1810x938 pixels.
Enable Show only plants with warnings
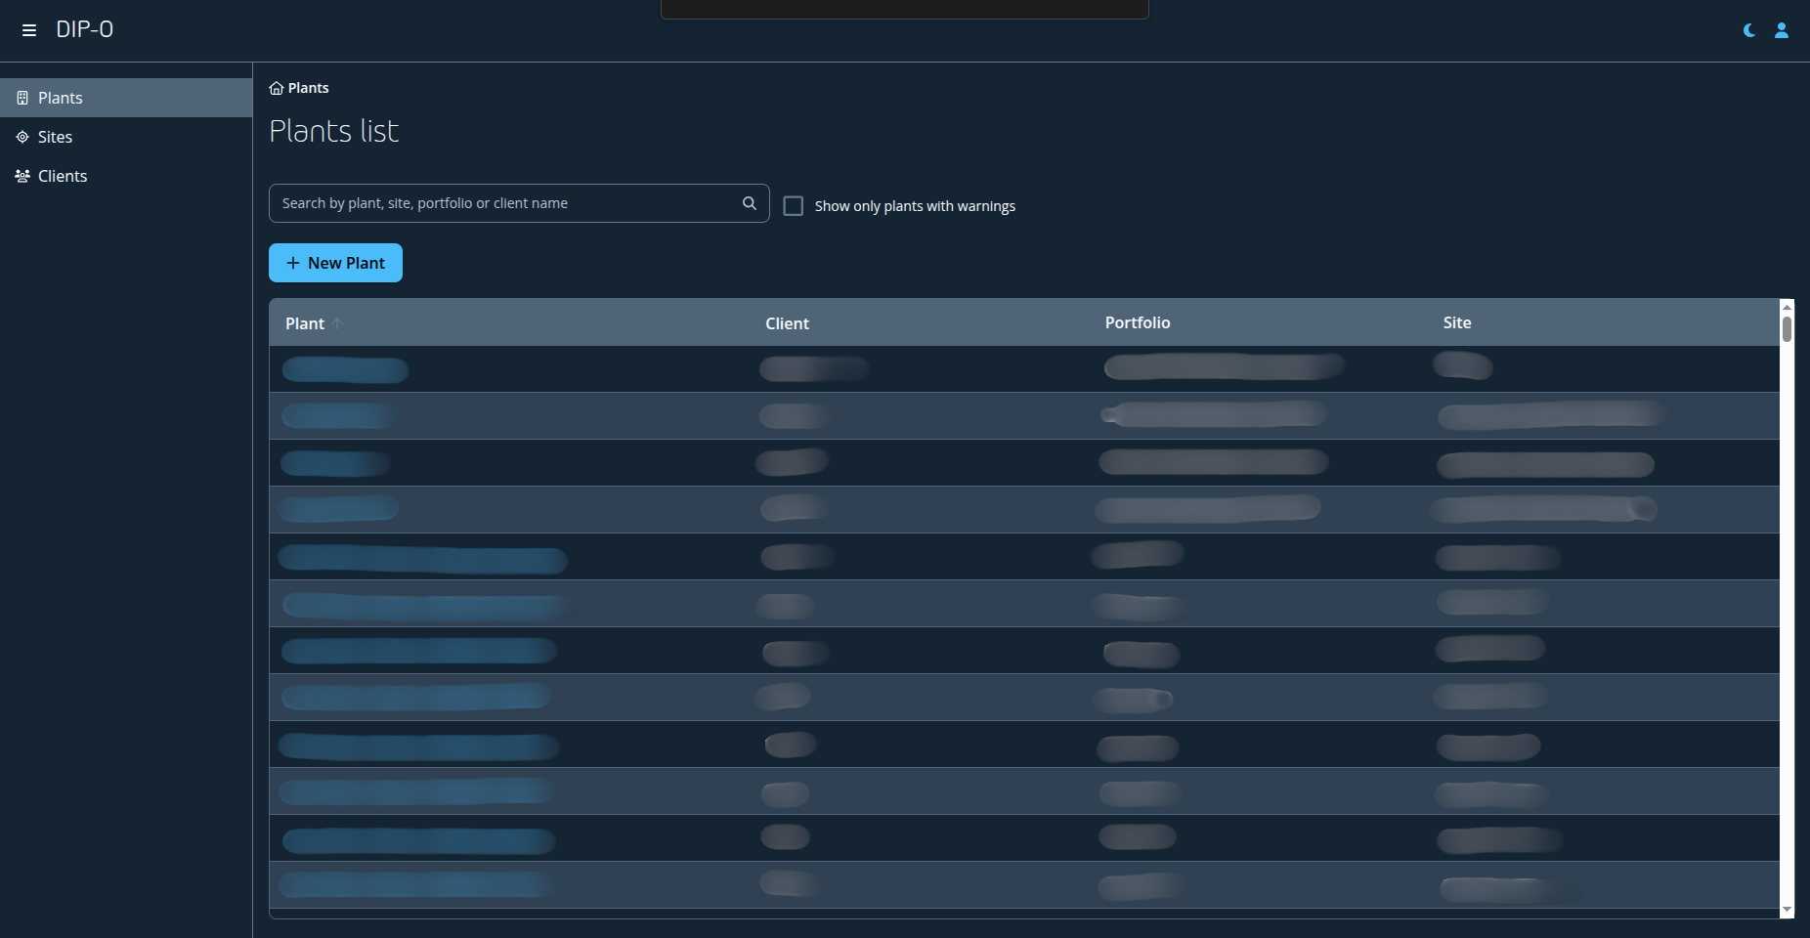point(794,206)
